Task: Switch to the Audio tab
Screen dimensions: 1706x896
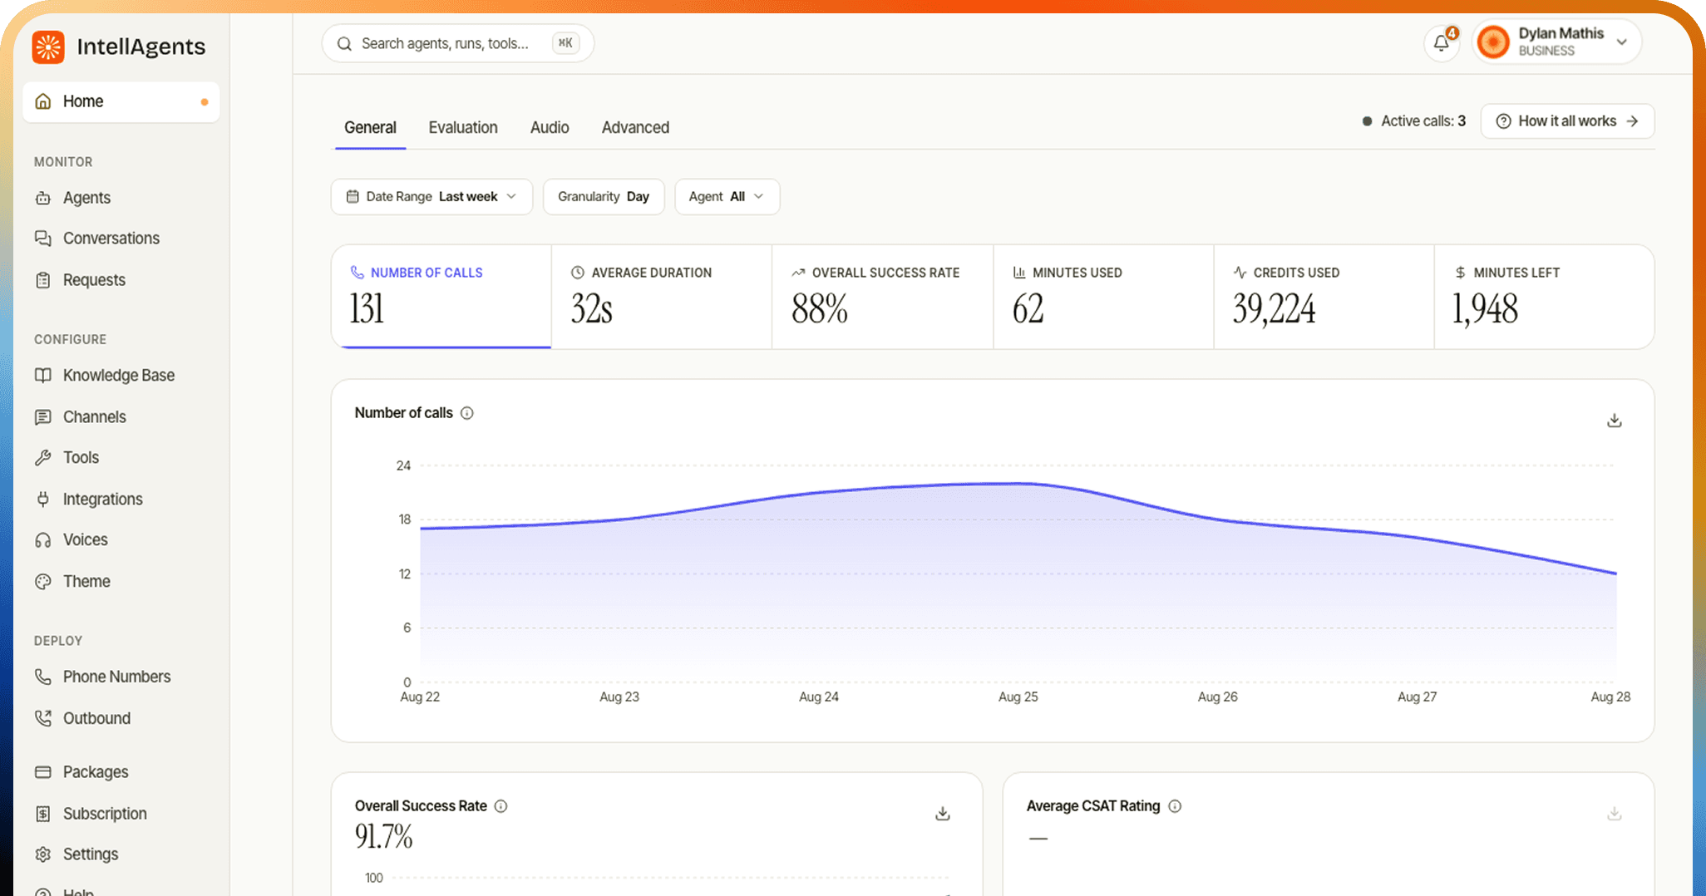Action: tap(550, 127)
